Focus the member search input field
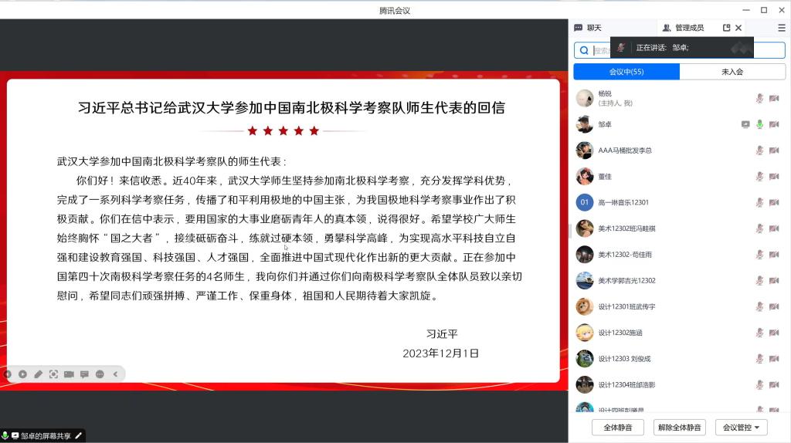Viewport: 791px width, 443px height. (680, 50)
